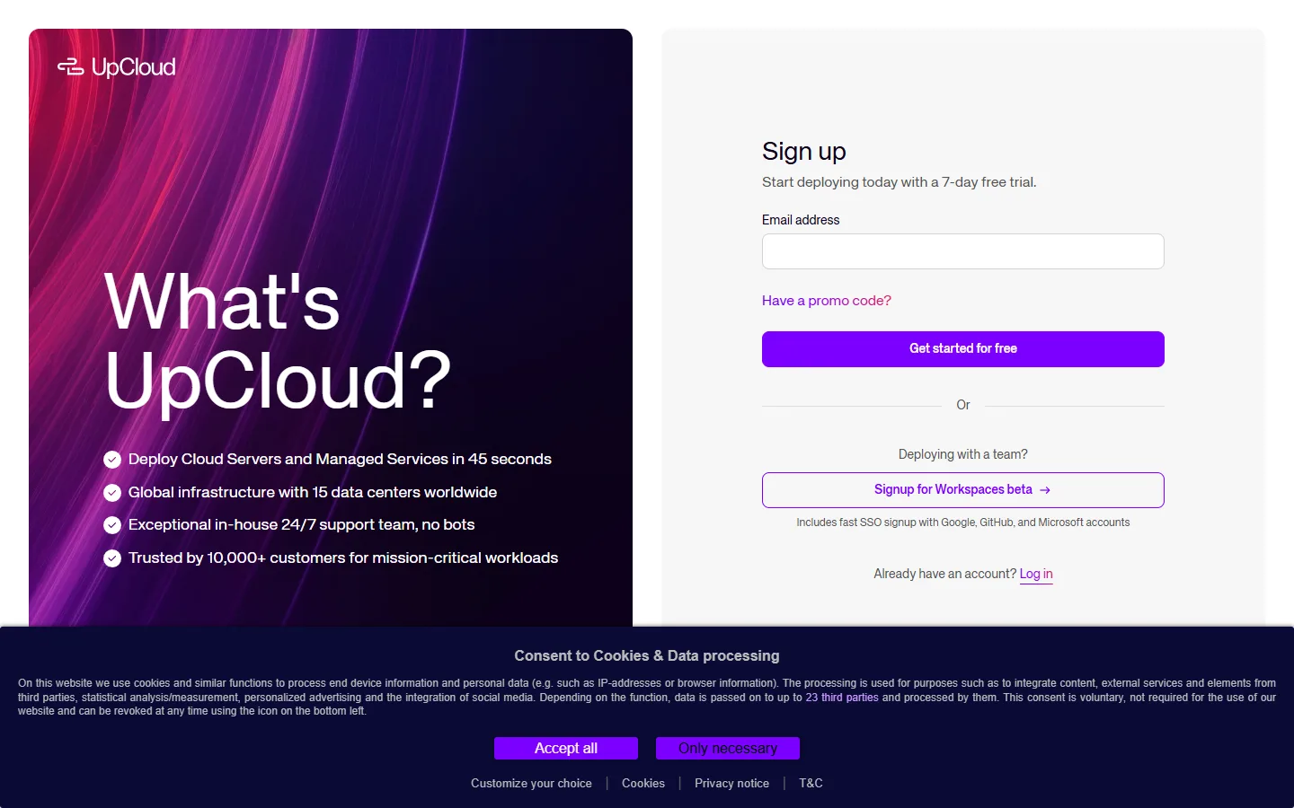Viewport: 1294px width, 808px height.
Task: Click Signup for Workspaces beta button
Action: pyautogui.click(x=963, y=490)
